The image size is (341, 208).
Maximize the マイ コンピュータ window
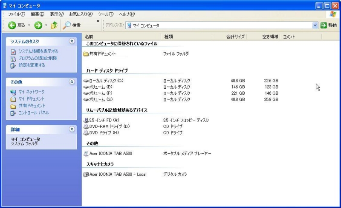point(327,6)
